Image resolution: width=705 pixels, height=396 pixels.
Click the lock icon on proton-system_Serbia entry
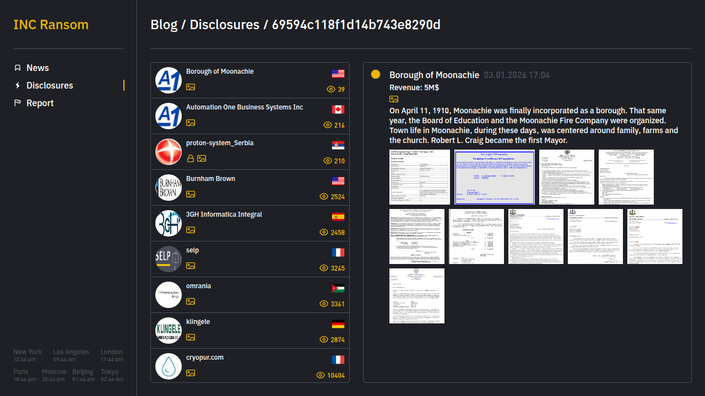tap(191, 158)
